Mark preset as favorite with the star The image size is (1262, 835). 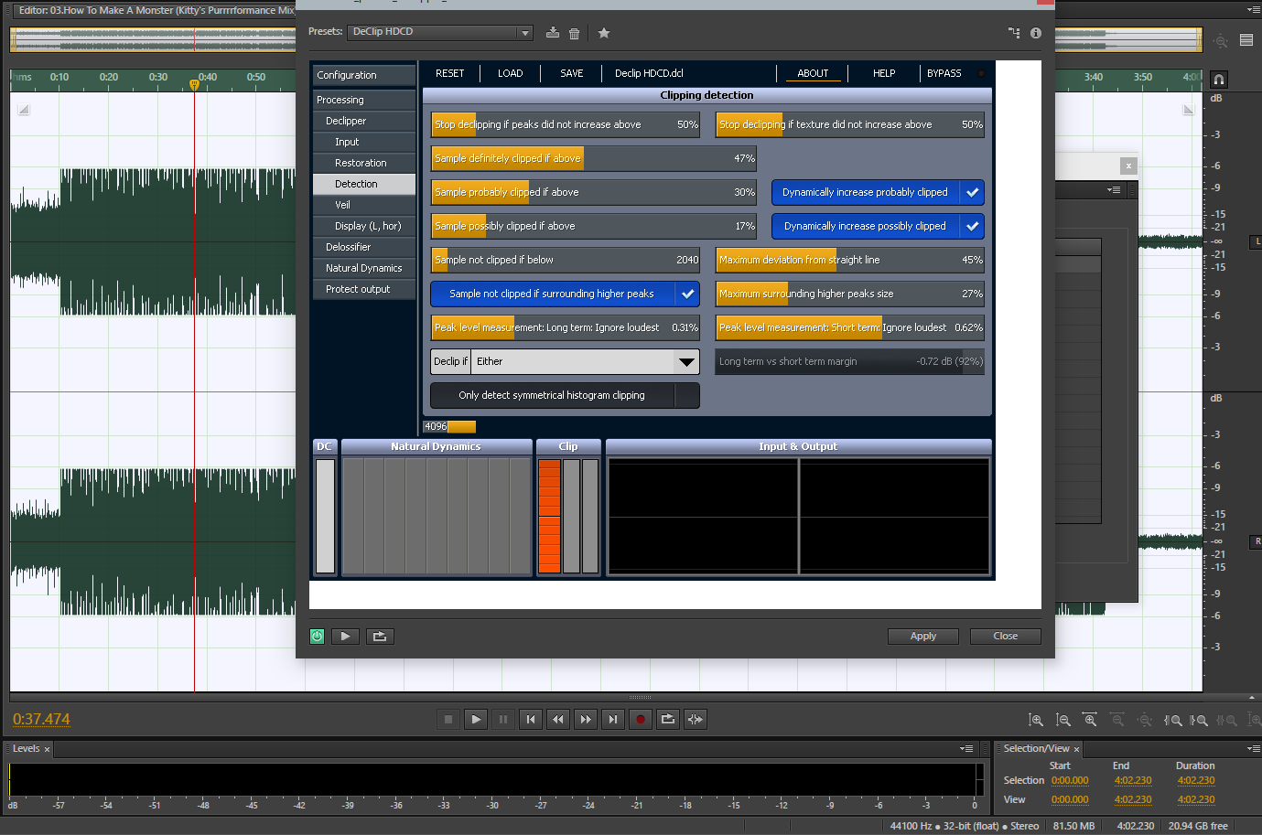(604, 33)
